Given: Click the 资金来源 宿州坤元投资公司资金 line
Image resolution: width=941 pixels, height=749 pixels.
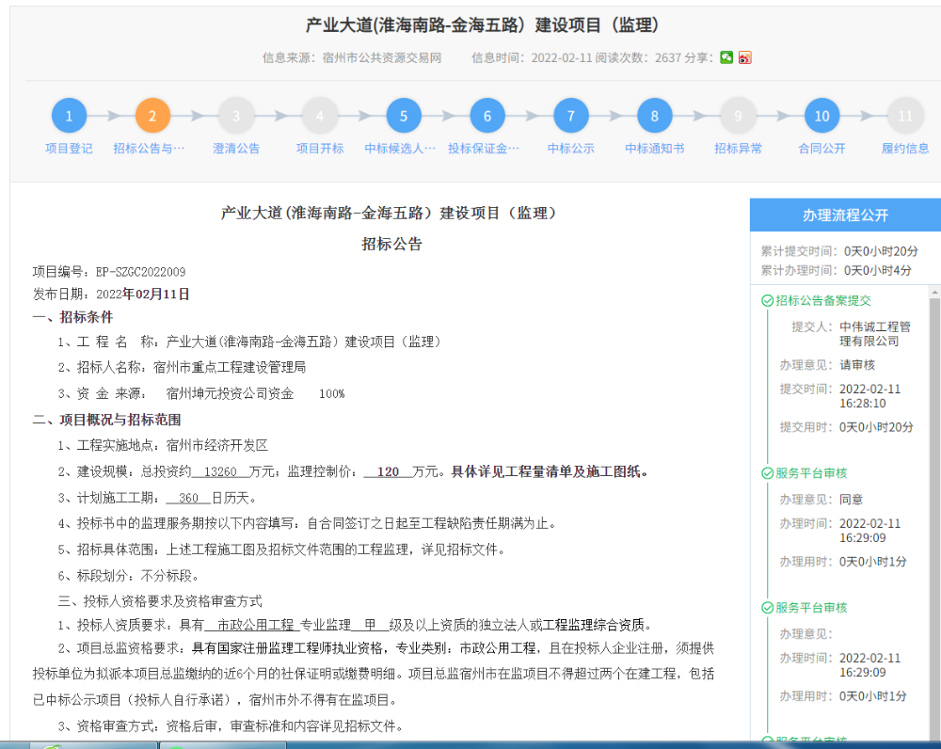Looking at the screenshot, I should coord(201,393).
